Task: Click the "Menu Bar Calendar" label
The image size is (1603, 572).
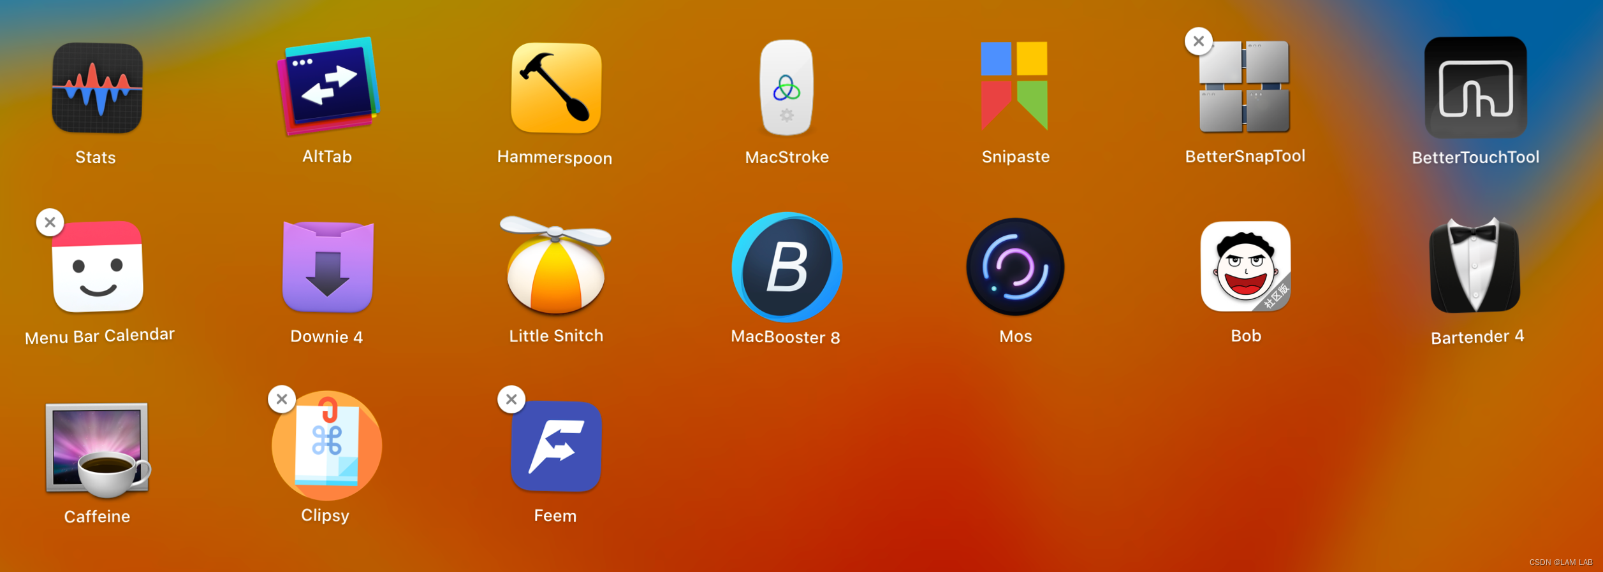Action: (99, 336)
